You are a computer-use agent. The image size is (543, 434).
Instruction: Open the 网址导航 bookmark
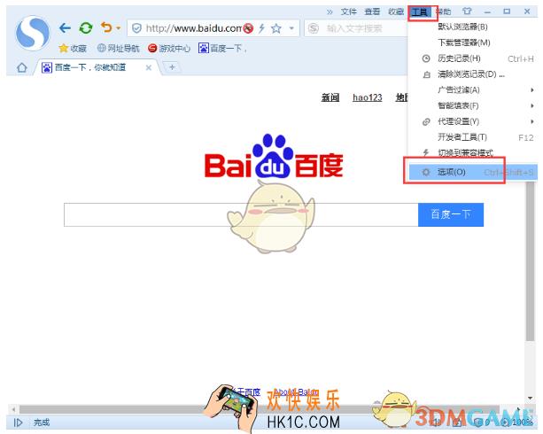[118, 48]
